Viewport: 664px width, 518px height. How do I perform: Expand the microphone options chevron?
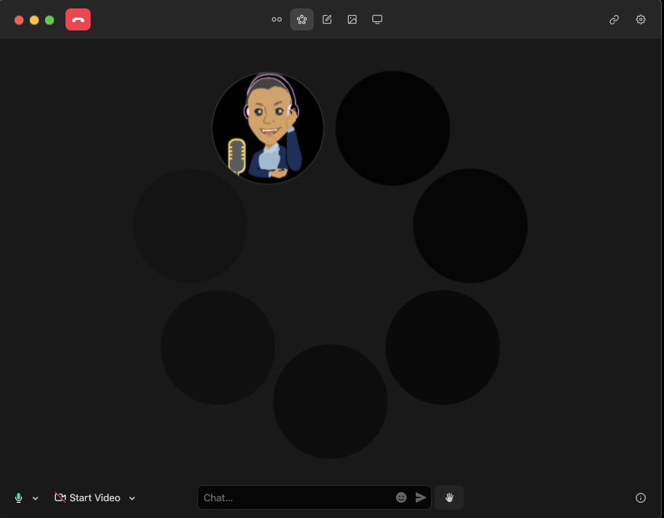click(x=36, y=498)
